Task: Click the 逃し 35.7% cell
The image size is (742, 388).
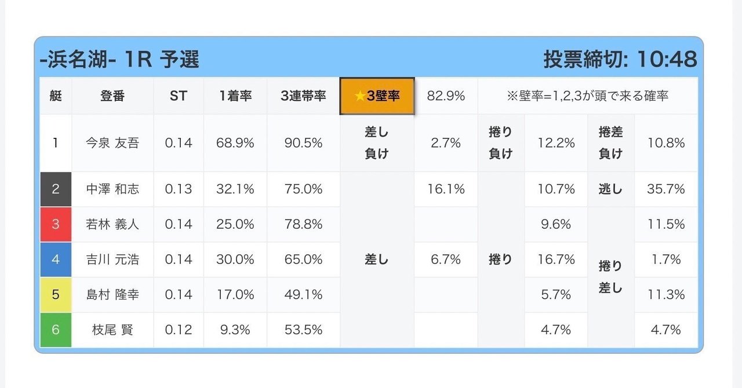Action: tap(643, 189)
